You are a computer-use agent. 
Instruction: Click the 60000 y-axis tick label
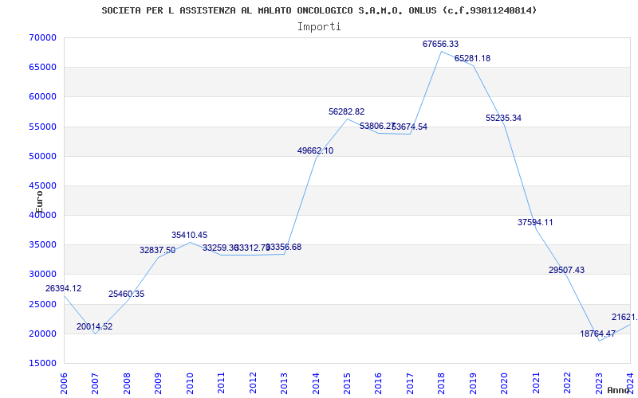click(43, 96)
